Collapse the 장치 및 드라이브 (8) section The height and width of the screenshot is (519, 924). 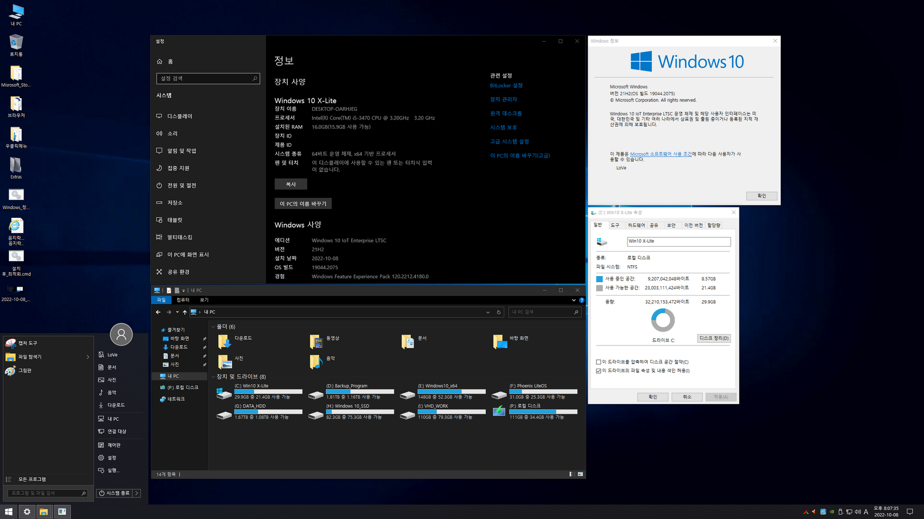[x=213, y=377]
